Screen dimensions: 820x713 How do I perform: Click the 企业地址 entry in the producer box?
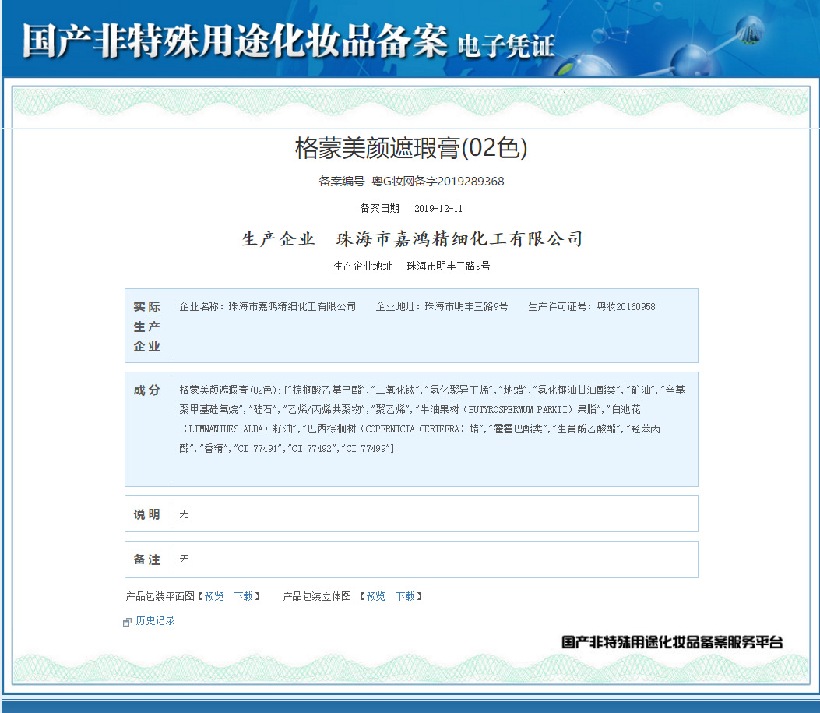coord(442,306)
